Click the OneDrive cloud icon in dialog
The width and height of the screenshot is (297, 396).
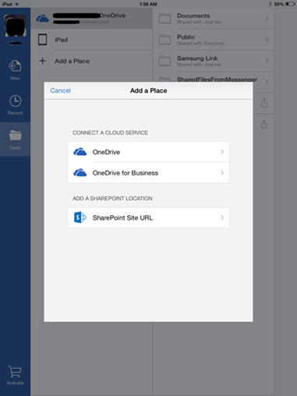point(80,152)
